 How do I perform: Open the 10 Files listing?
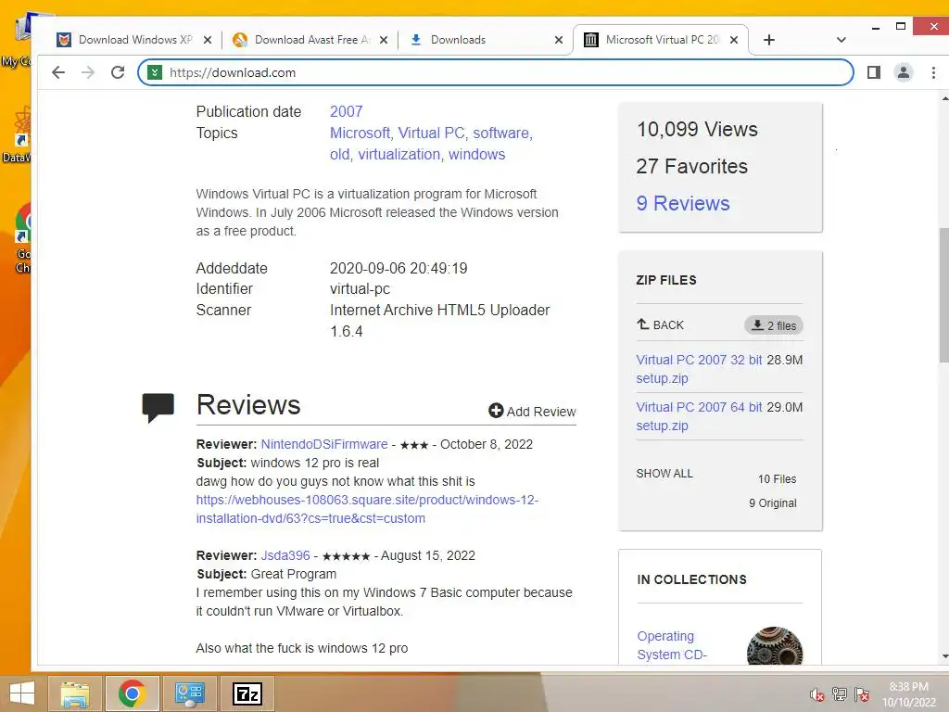(778, 479)
